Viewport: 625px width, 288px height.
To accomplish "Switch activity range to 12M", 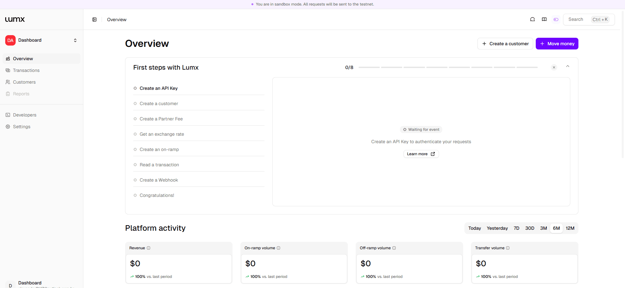I will point(570,228).
